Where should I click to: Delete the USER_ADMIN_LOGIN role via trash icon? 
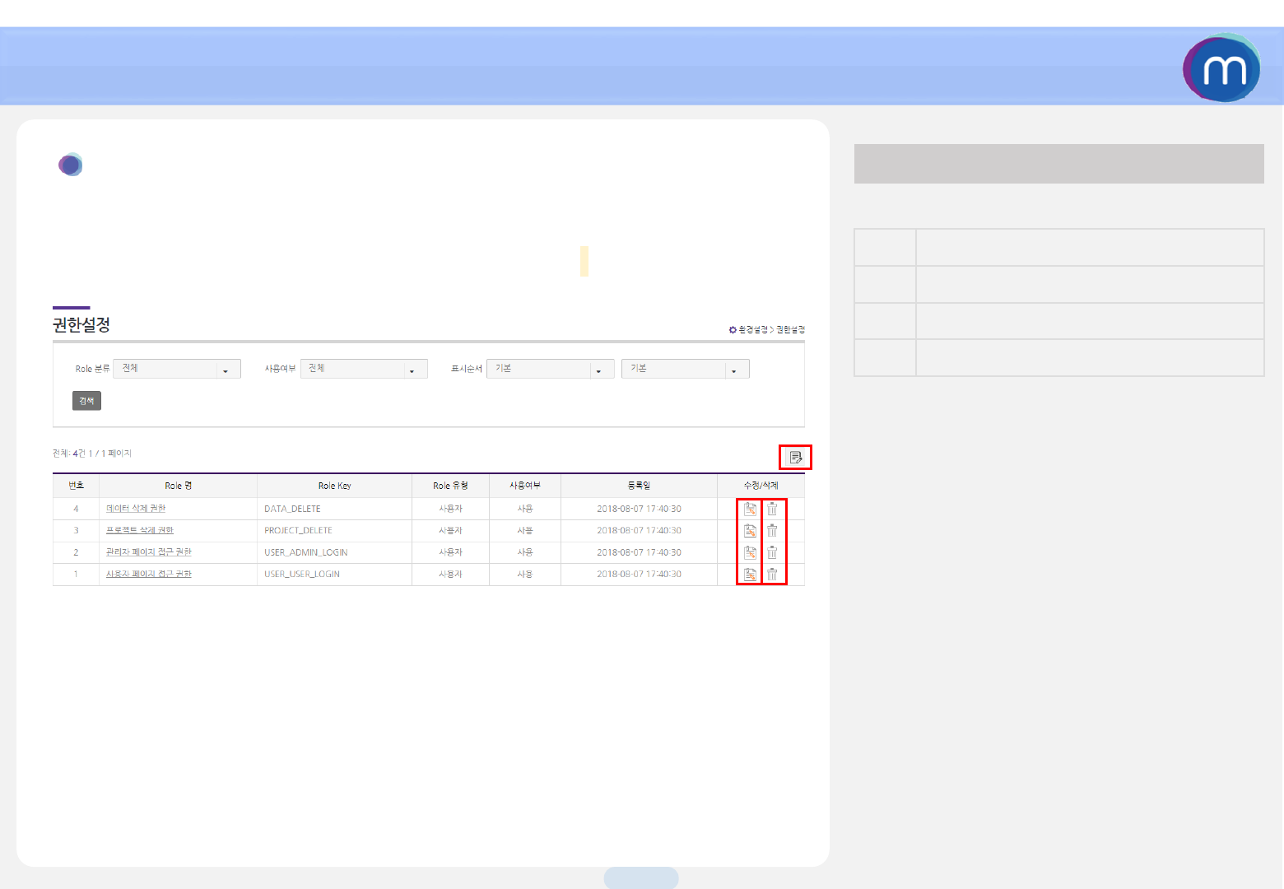pos(772,552)
